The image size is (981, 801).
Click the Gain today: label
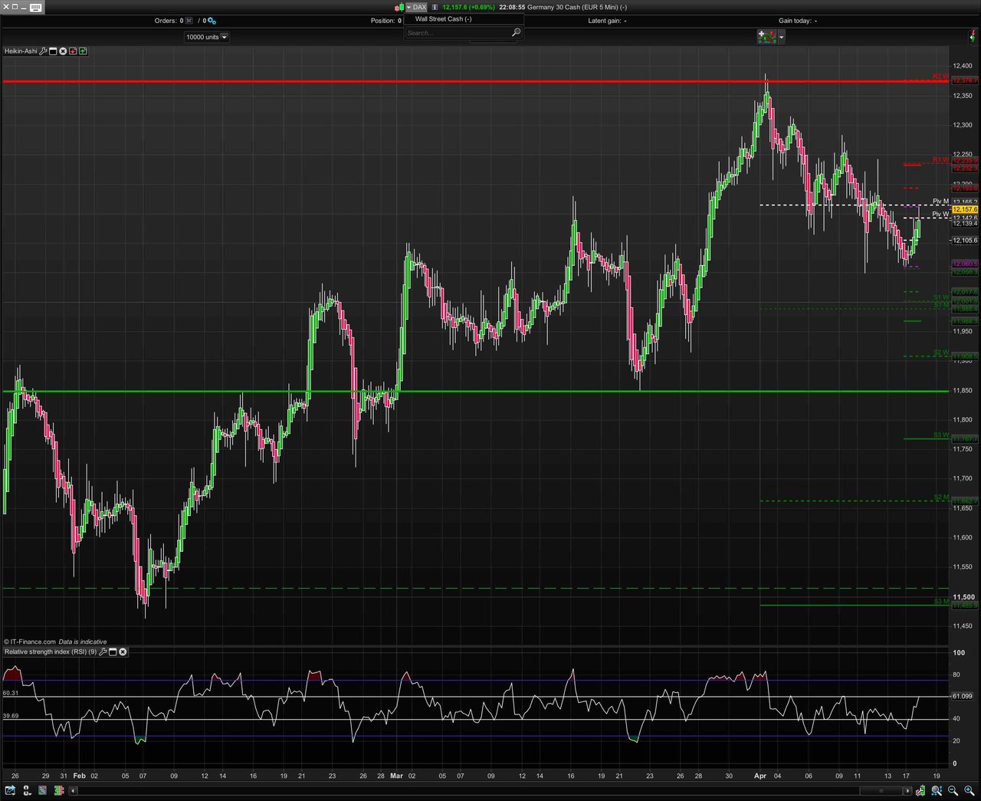(x=795, y=21)
